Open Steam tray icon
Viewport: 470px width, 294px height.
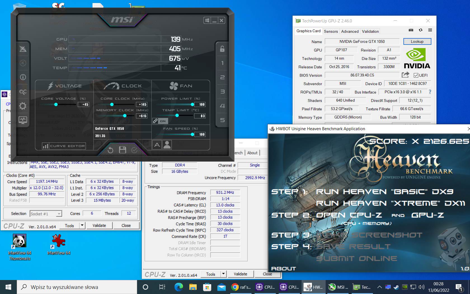point(396,287)
